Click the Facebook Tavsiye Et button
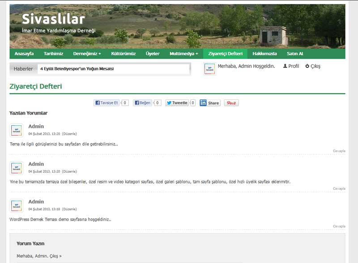The width and height of the screenshot is (358, 263). click(107, 103)
